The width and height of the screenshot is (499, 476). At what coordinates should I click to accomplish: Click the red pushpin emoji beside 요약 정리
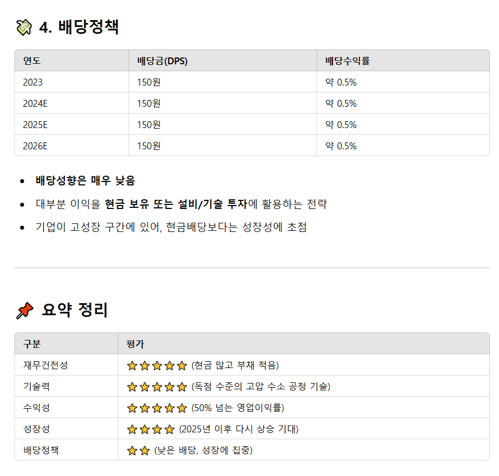click(24, 311)
